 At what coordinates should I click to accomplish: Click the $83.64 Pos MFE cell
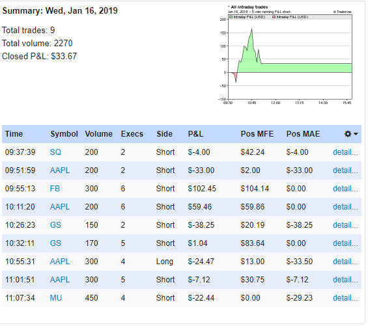(x=253, y=243)
